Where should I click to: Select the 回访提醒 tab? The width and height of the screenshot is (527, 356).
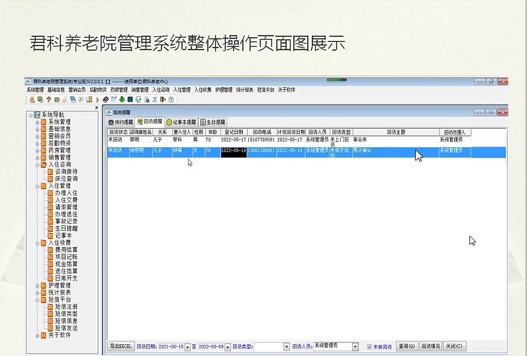tap(150, 122)
